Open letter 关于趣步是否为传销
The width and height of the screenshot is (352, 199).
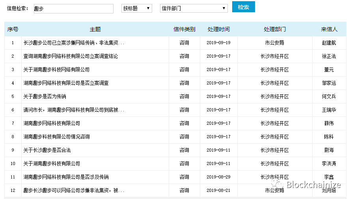click(x=45, y=96)
